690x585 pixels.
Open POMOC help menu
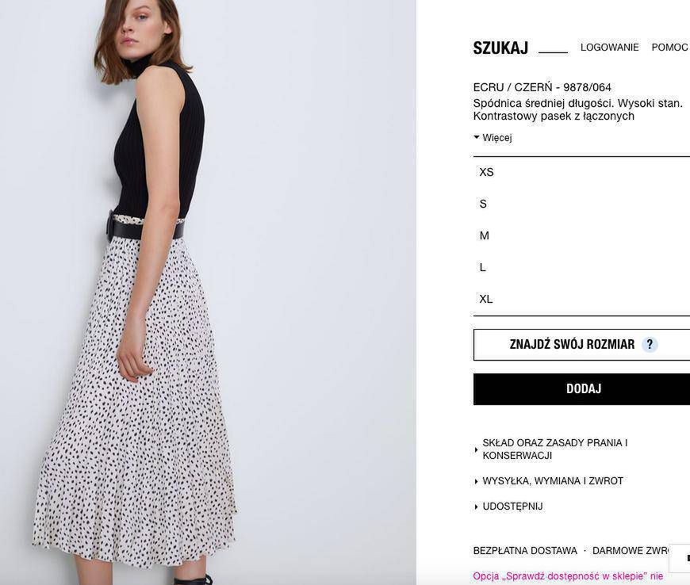pos(669,48)
